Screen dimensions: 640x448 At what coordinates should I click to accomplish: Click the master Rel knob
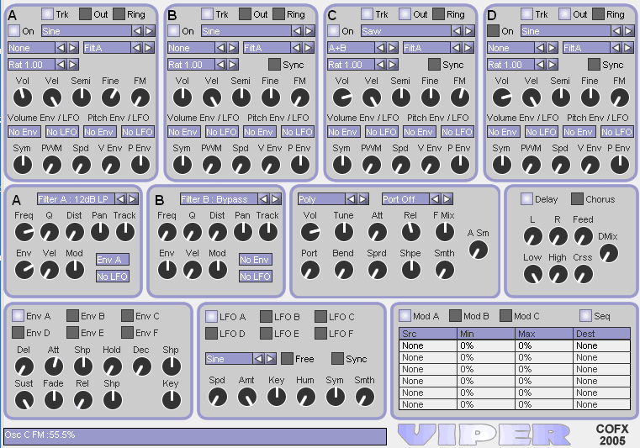click(x=410, y=232)
